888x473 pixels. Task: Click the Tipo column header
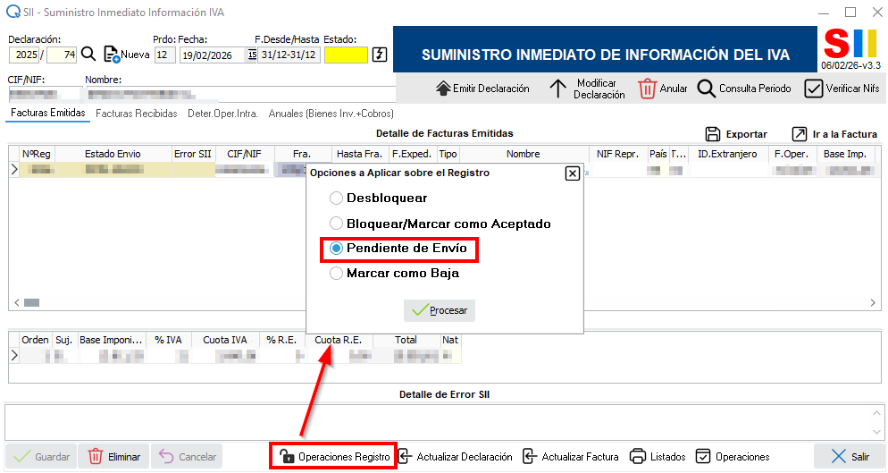pos(448,154)
